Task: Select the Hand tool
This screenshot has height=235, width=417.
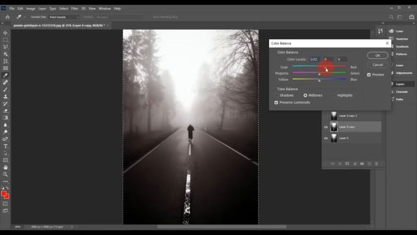Action: click(x=5, y=167)
